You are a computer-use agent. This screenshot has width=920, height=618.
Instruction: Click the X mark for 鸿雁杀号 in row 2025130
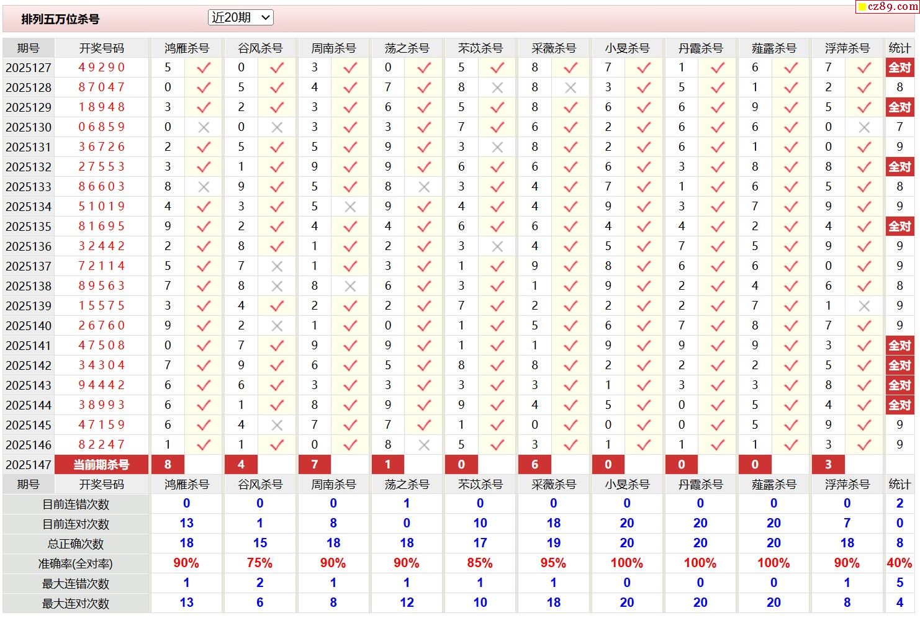click(x=204, y=127)
